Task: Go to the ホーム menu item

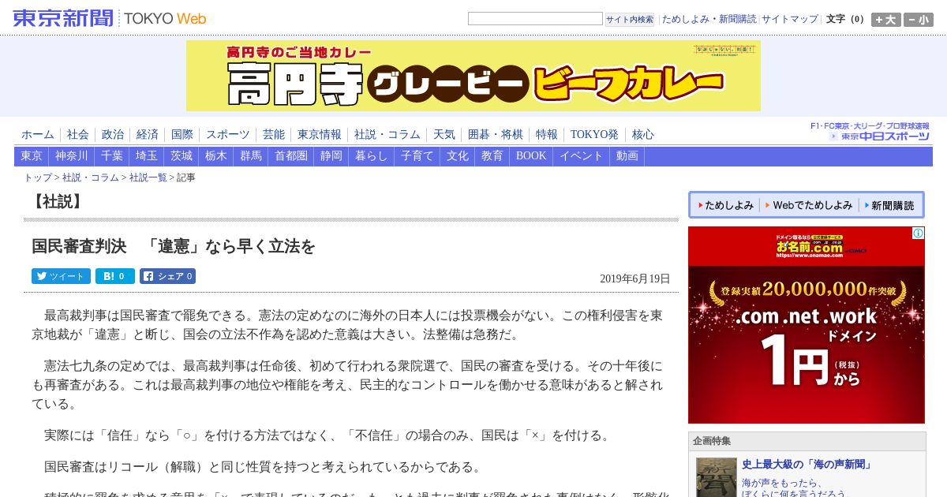Action: [x=38, y=134]
